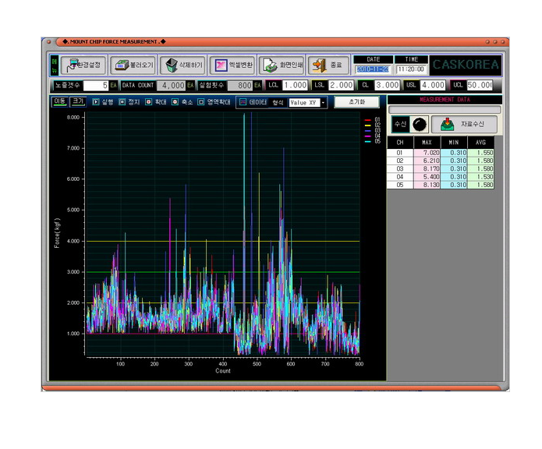The image size is (542, 449).
Task: Click the 축소 zoom out icon
Action: point(175,102)
